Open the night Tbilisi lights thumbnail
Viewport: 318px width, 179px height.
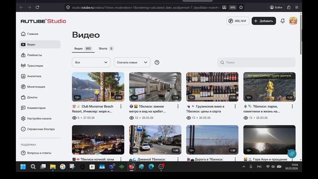click(x=98, y=140)
